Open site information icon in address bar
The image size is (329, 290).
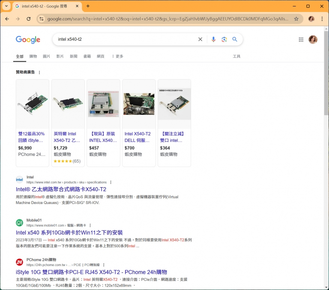42,19
